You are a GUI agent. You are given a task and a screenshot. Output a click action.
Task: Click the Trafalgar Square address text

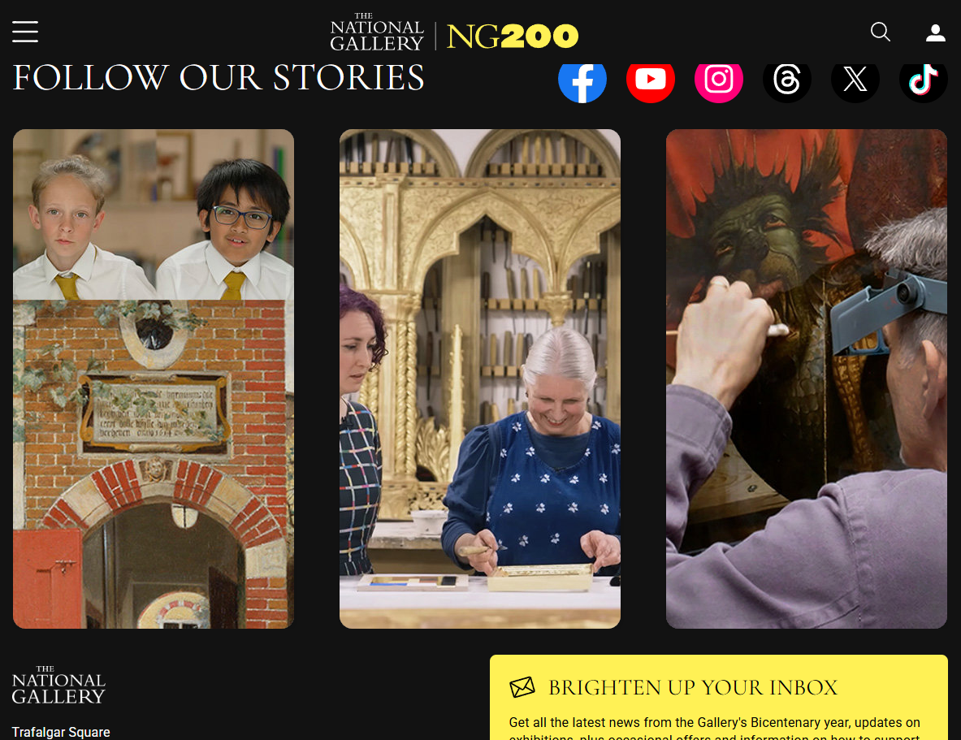pyautogui.click(x=61, y=732)
